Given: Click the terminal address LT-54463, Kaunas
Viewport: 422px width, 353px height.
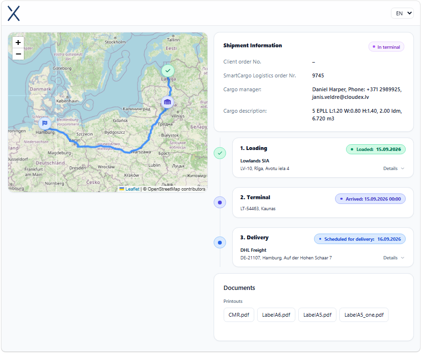Looking at the screenshot, I should click(x=258, y=209).
